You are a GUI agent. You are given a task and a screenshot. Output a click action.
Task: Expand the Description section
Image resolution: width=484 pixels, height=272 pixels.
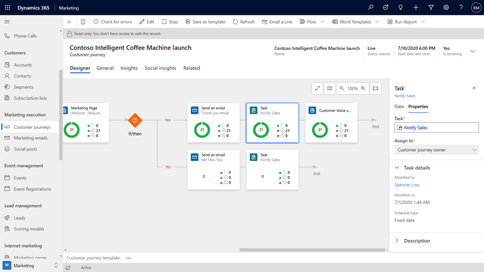tap(397, 240)
